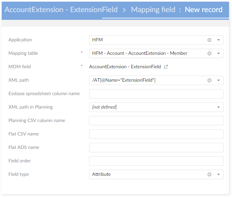Open the Mapping table dropdown list

point(218,53)
